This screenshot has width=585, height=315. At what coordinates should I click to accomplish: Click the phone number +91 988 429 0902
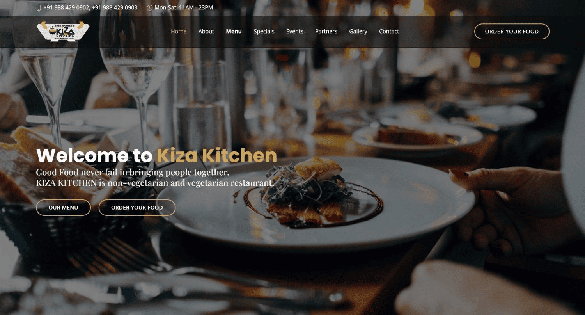coord(66,8)
